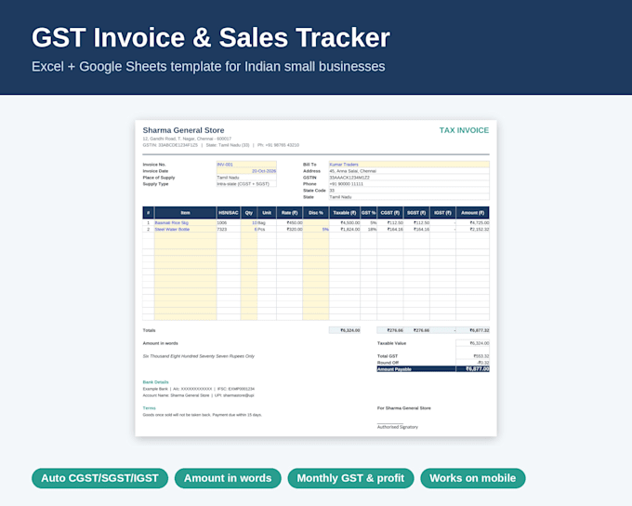The height and width of the screenshot is (506, 632).
Task: Click the 'Amount (₹)' column header
Action: point(473,213)
